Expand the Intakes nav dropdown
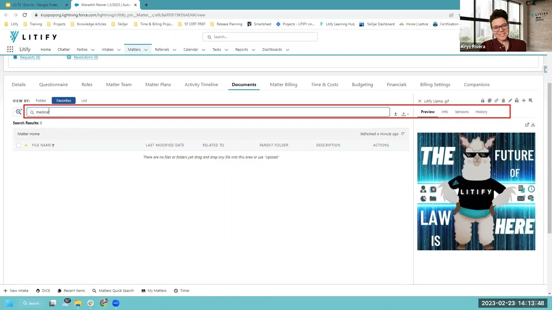 point(119,50)
